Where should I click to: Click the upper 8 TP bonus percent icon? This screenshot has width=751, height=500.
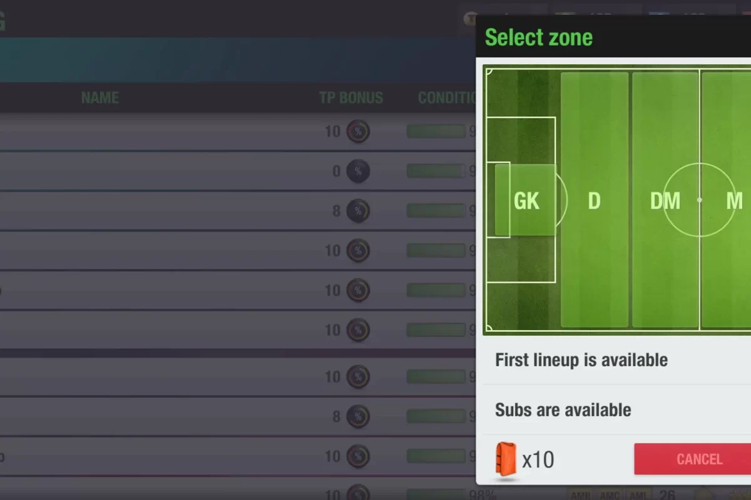click(358, 211)
